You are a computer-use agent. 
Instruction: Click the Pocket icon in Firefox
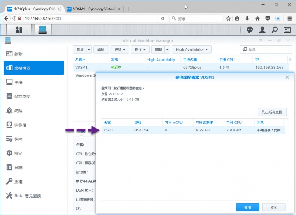[268, 19]
